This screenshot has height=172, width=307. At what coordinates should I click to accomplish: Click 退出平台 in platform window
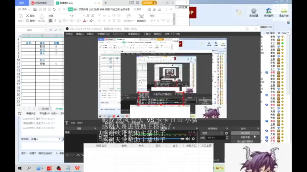tap(284, 13)
